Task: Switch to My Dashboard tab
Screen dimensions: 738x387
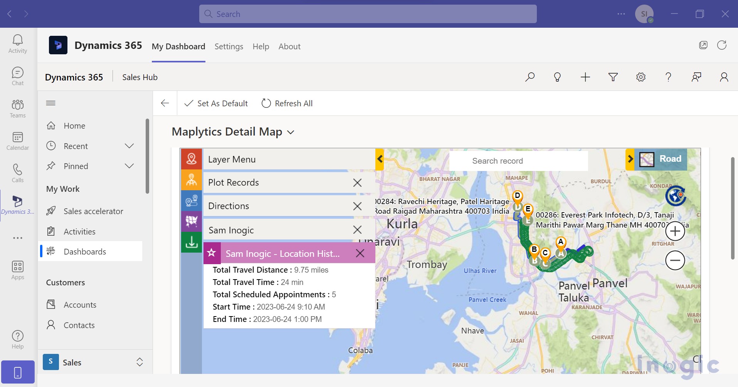Action: (x=178, y=47)
